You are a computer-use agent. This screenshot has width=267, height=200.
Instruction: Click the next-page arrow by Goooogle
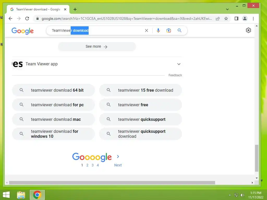(118, 157)
